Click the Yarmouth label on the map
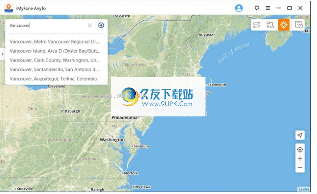Image resolution: width=317 pixels, height=194 pixels. [218, 85]
